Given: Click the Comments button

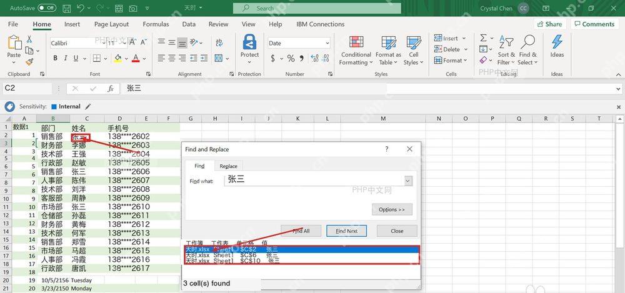Looking at the screenshot, I should pos(594,24).
